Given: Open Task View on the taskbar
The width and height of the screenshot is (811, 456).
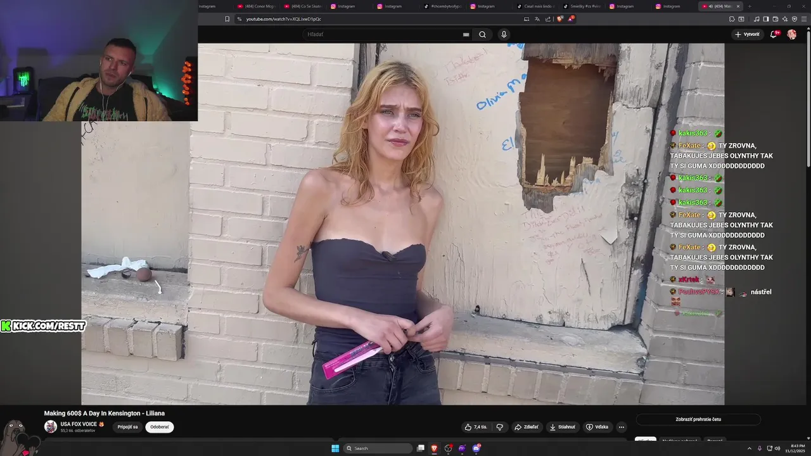Looking at the screenshot, I should coord(421,448).
